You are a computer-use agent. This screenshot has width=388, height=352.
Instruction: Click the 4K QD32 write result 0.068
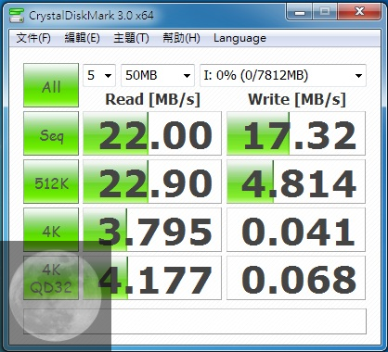(296, 278)
